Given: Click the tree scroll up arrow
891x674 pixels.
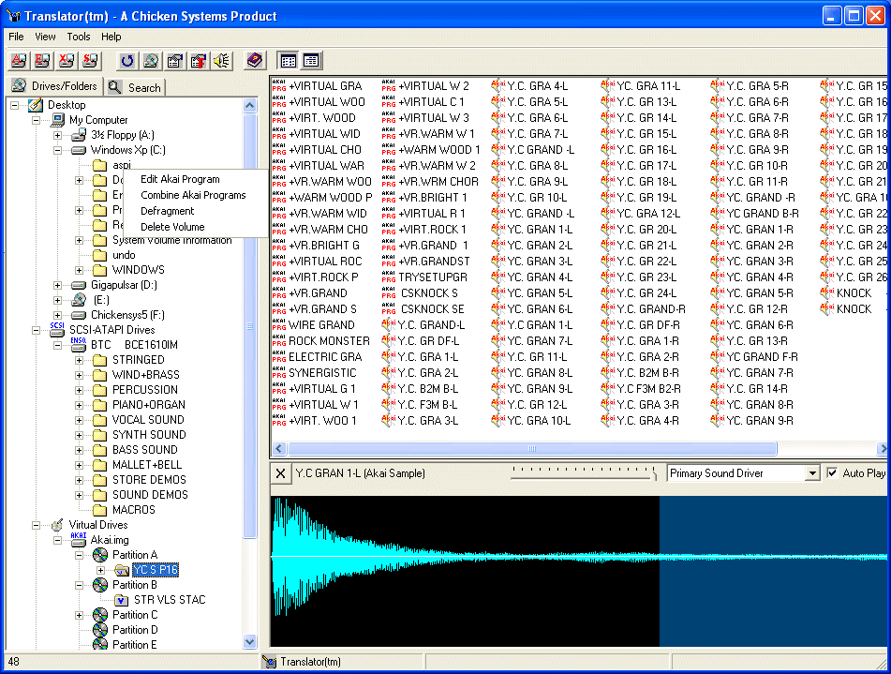Looking at the screenshot, I should pyautogui.click(x=249, y=105).
